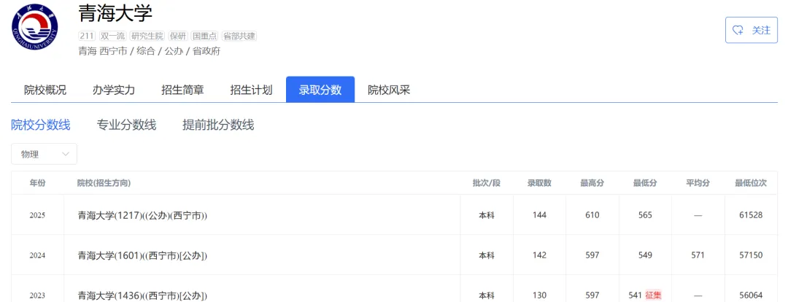Click the 批次/段 column header

(x=487, y=183)
